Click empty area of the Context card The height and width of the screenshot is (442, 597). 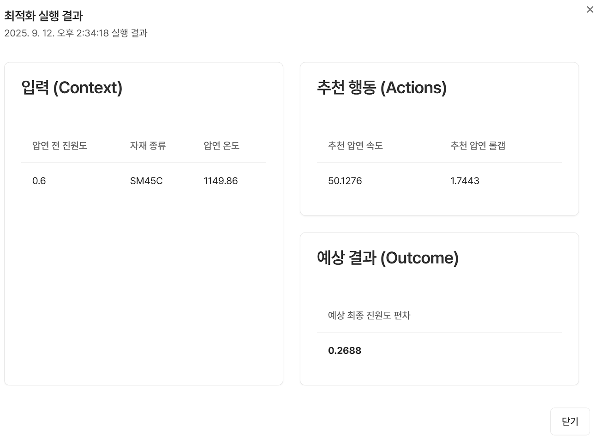[143, 286]
